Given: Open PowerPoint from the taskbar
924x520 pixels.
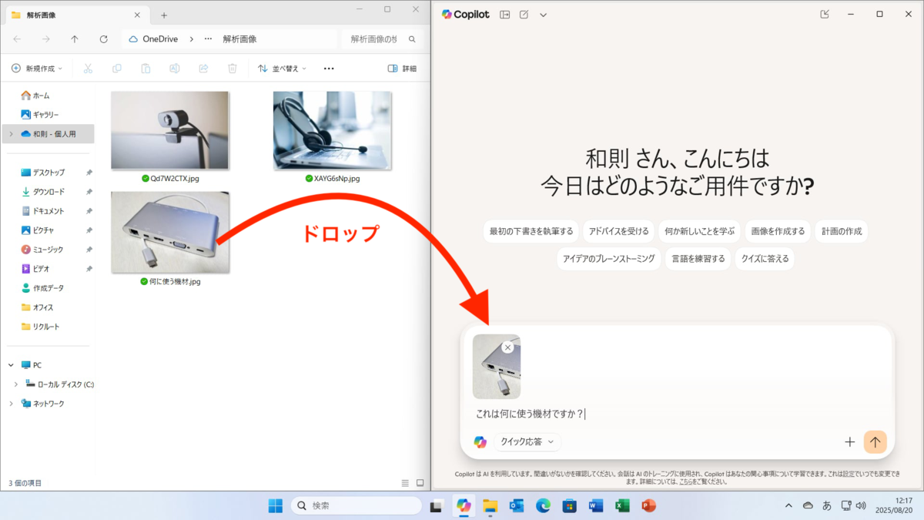Looking at the screenshot, I should tap(648, 505).
